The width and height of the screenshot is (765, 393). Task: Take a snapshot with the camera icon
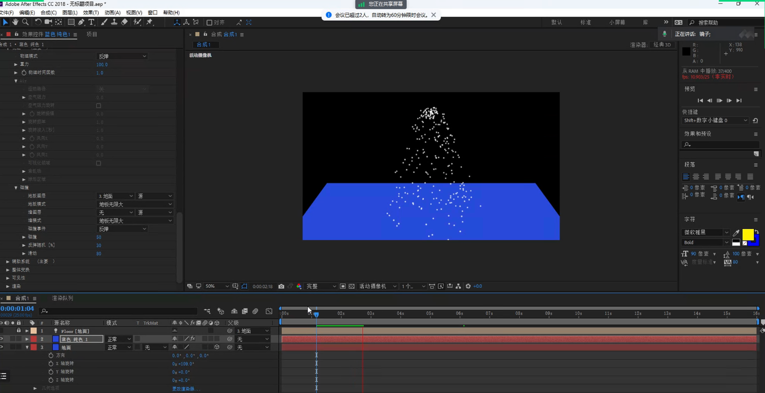click(281, 286)
